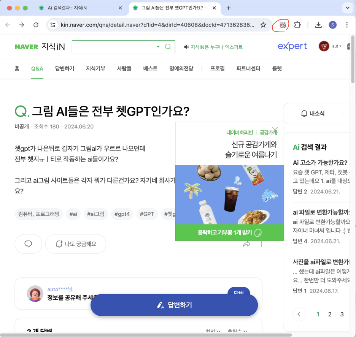
Task: Select the #GPT tag
Action: 147,214
